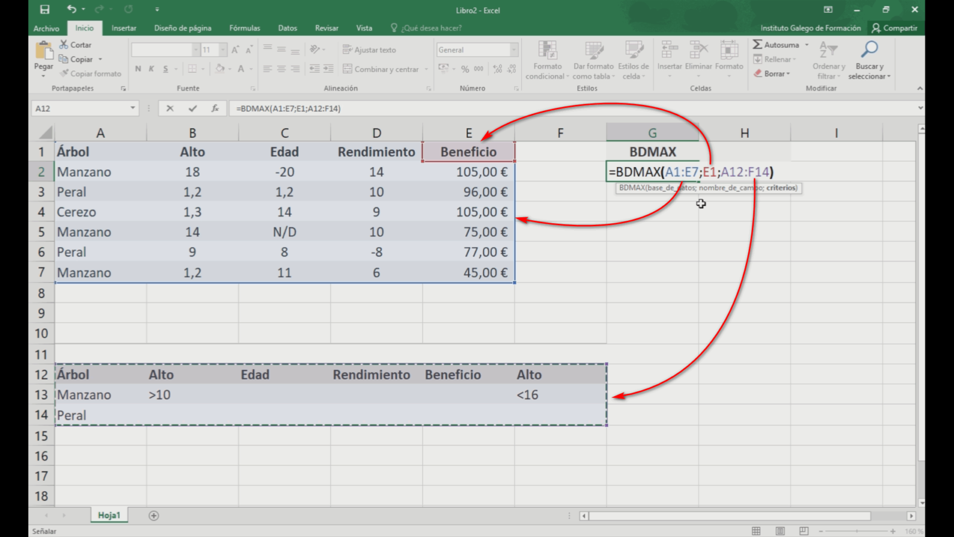
Task: Confirm formula with the checkmark button
Action: (x=192, y=108)
